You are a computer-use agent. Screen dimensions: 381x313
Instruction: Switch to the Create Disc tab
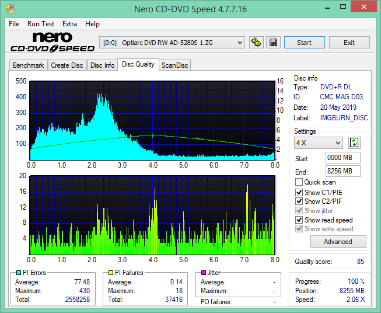67,65
